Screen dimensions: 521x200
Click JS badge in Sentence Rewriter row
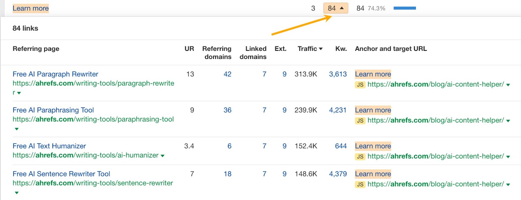click(360, 184)
